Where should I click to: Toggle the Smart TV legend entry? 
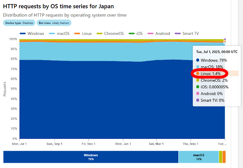tap(187, 34)
